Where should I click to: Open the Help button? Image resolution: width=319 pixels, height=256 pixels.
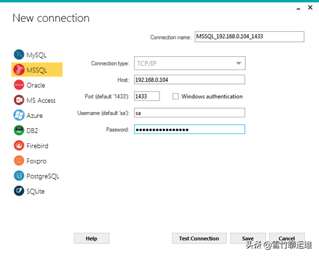pyautogui.click(x=92, y=238)
